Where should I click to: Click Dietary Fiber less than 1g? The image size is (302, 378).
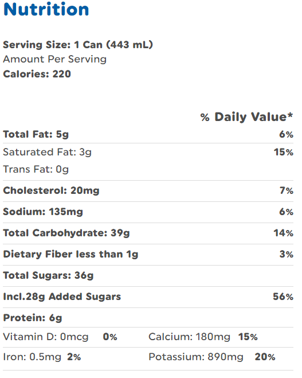[70, 254]
